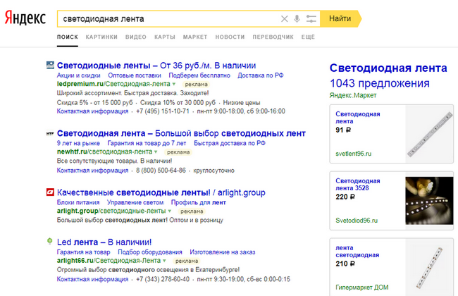The width and height of the screenshot is (458, 296).
Task: Open Гарантия на товар sitelink
Action: (84, 252)
